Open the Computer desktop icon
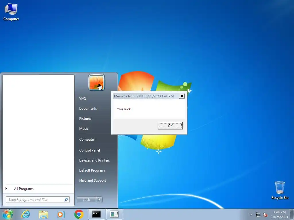 click(11, 12)
